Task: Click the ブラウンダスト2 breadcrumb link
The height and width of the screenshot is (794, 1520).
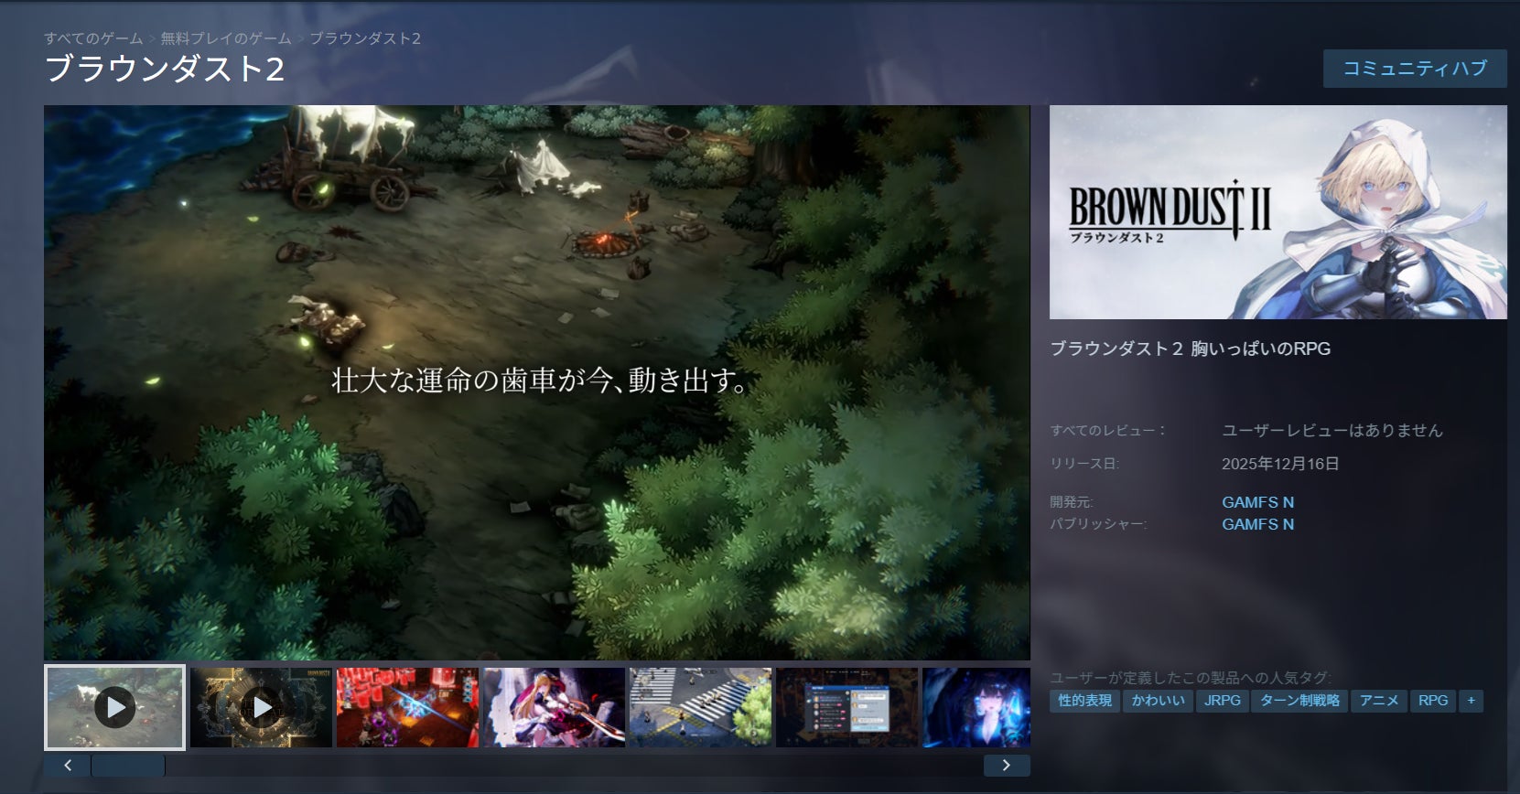Action: [x=365, y=38]
